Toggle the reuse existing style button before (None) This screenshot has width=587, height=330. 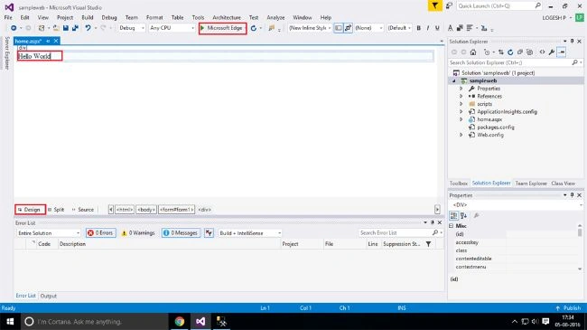coord(348,28)
